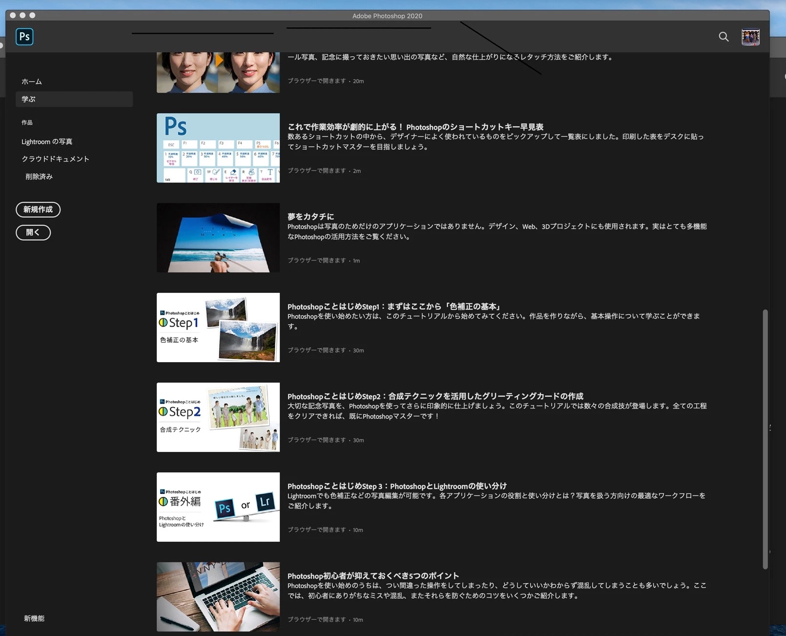Open the search magnifier icon
Screen dimensions: 786x636
(x=724, y=37)
